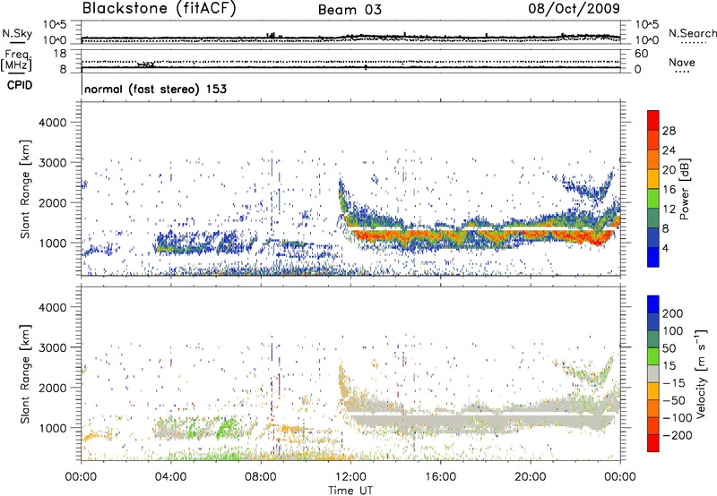
Task: Click the bright green segment of Velocity colorbar
Action: (x=653, y=356)
